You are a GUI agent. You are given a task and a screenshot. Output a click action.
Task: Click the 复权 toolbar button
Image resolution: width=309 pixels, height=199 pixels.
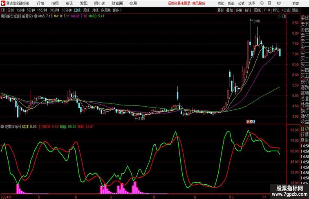click(x=221, y=10)
